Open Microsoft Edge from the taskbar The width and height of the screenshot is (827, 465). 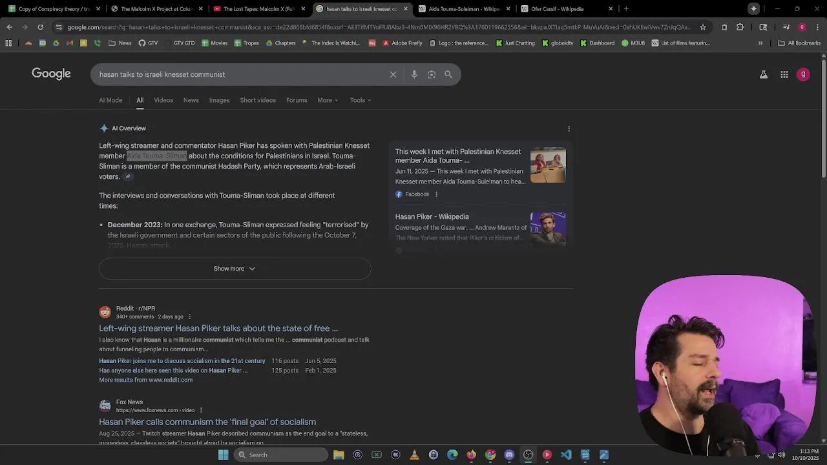pos(452,455)
